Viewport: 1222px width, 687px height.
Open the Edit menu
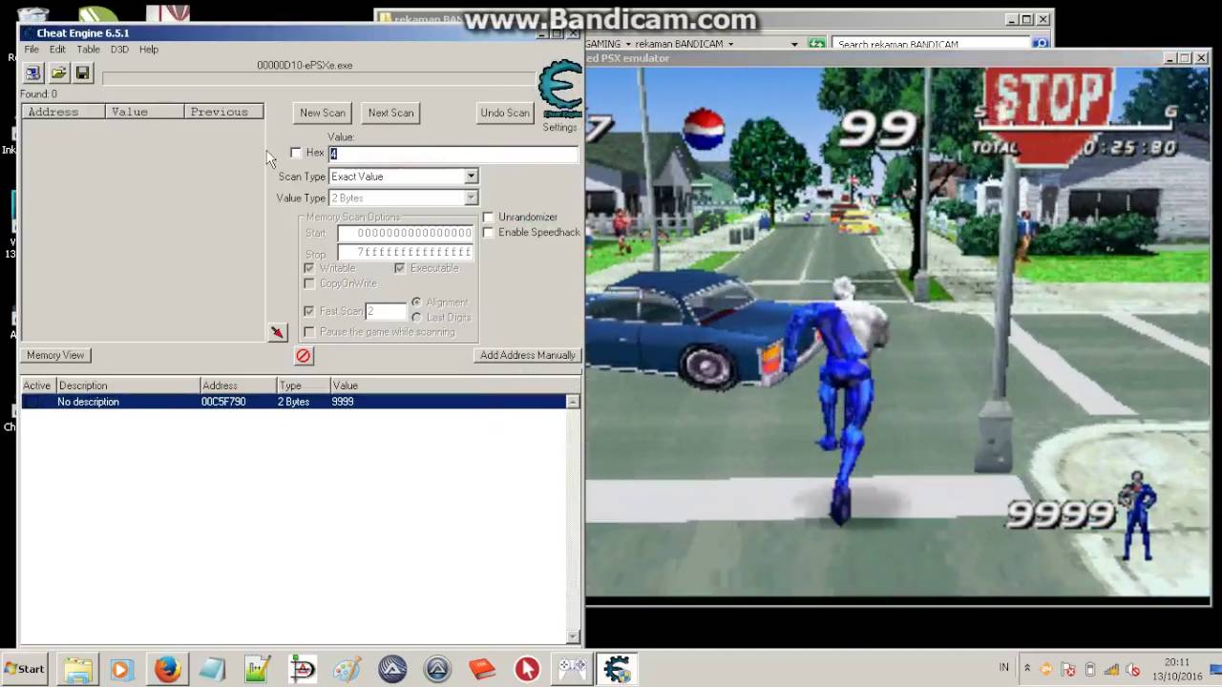[57, 49]
